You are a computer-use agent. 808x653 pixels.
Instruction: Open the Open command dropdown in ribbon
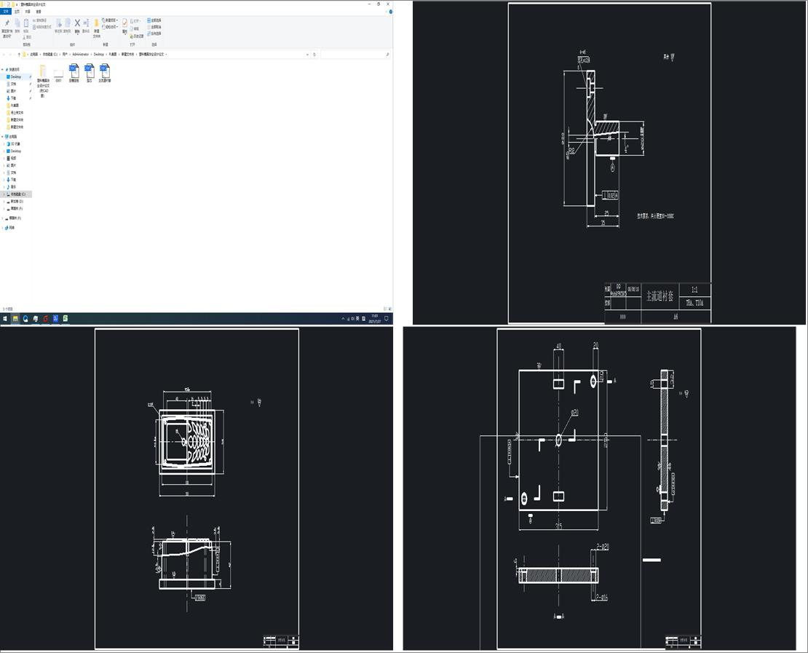pyautogui.click(x=136, y=21)
